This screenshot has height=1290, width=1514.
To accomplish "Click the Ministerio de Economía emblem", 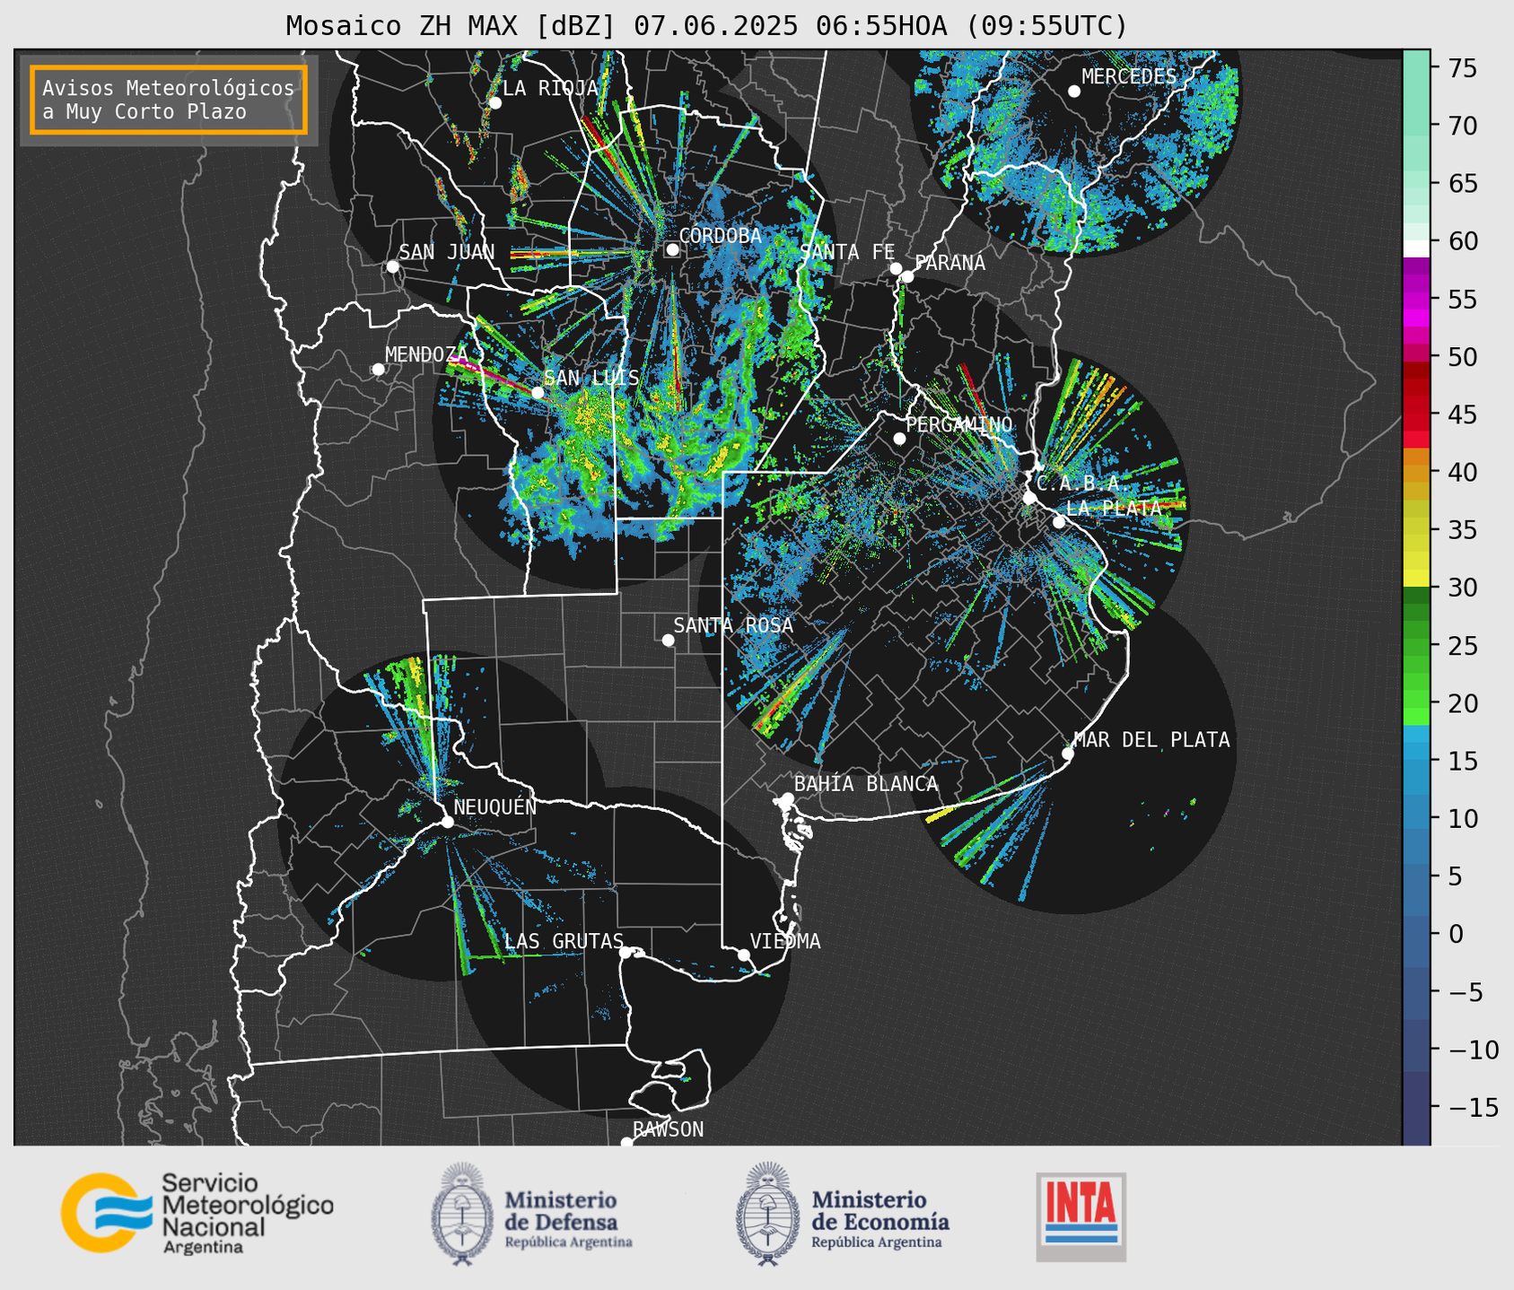I will click(x=768, y=1214).
